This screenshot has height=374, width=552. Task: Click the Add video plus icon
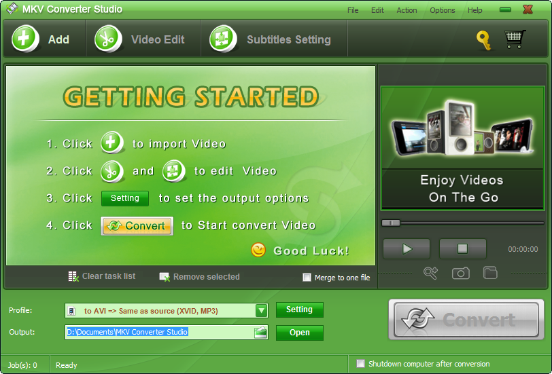click(25, 38)
